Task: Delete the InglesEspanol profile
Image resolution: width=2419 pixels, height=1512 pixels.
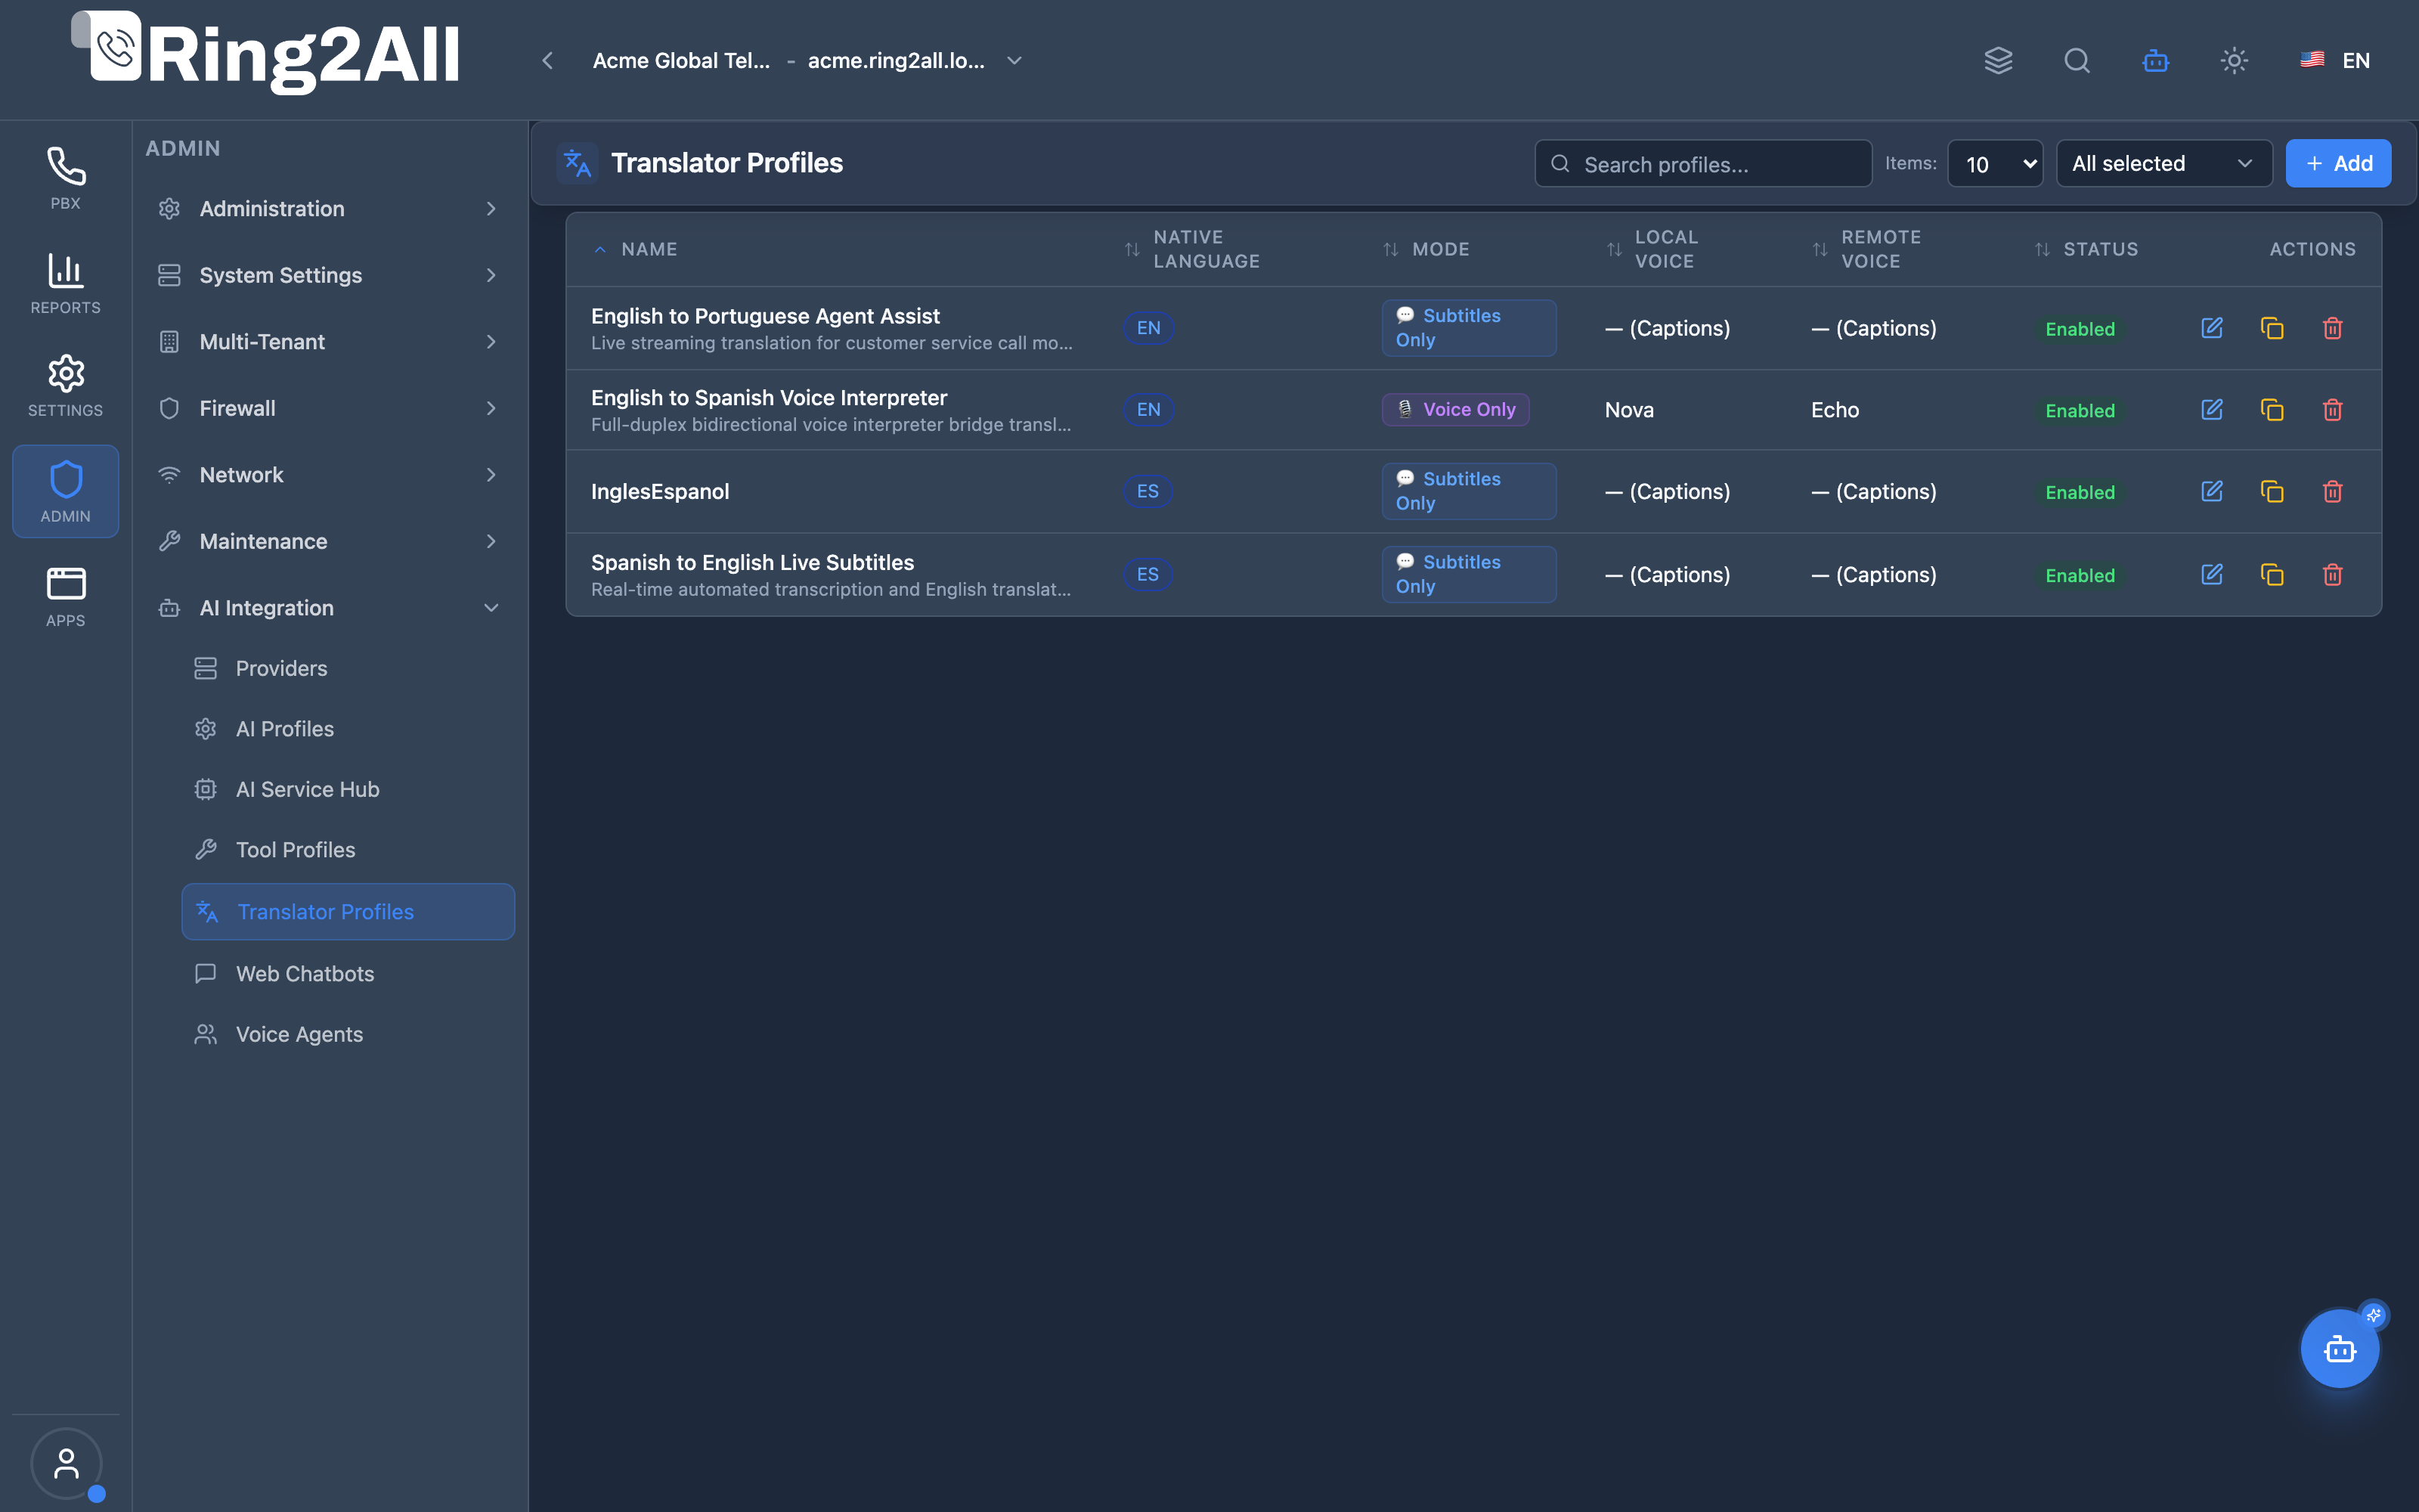Action: pyautogui.click(x=2332, y=491)
